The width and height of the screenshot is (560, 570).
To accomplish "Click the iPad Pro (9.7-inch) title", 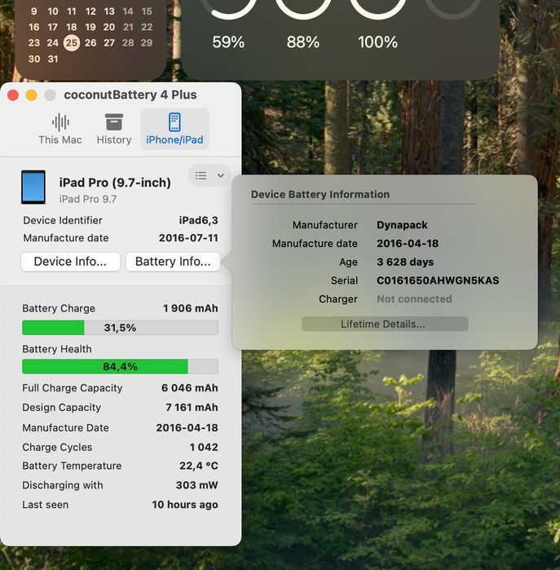I will pyautogui.click(x=115, y=183).
